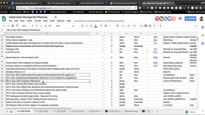Click the Redo icon in toolbar
This screenshot has width=205, height=115.
[8, 26]
